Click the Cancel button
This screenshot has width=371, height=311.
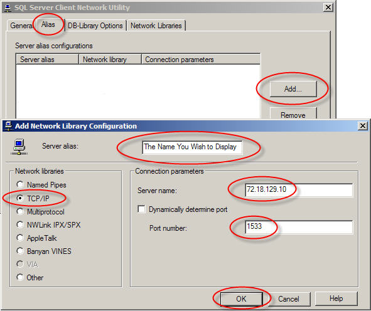click(x=289, y=299)
